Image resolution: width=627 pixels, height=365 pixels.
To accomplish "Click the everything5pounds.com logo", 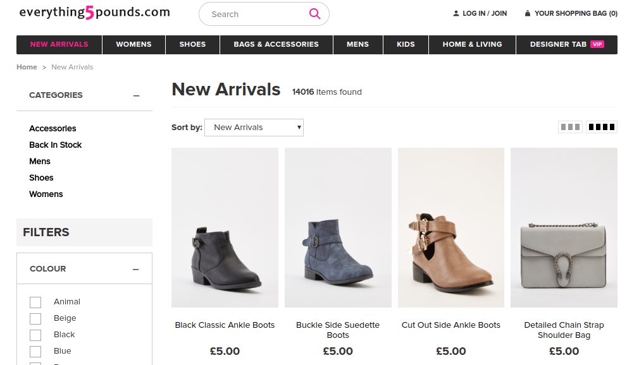I will coord(95,13).
